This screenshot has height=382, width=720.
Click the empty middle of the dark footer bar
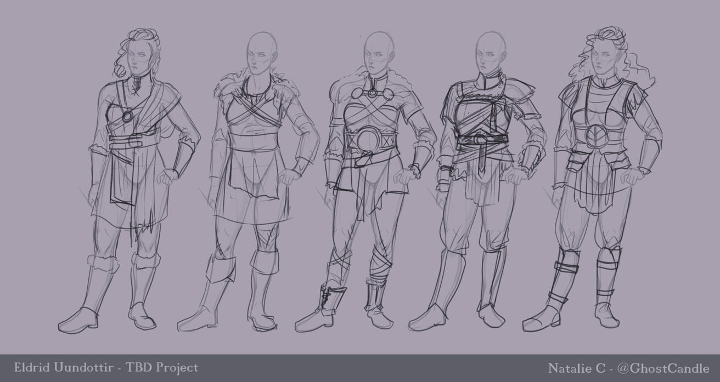(362, 368)
